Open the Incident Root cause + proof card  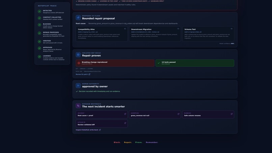coord(102,114)
